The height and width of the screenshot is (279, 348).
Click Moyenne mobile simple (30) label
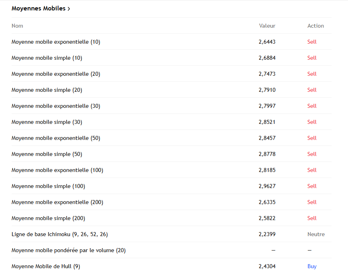coord(47,122)
